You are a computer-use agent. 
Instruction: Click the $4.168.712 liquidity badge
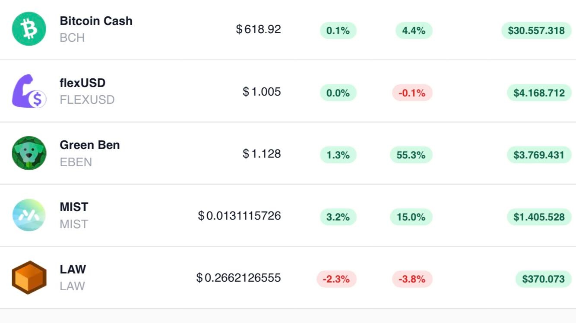tap(539, 93)
